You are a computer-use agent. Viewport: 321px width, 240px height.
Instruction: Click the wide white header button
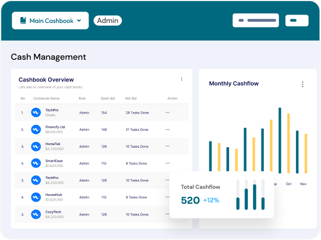[x=256, y=20]
